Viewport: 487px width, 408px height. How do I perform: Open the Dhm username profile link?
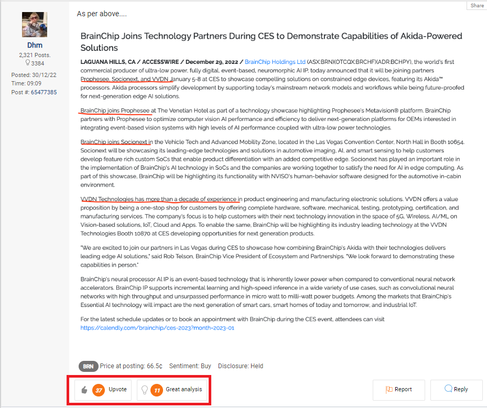(x=35, y=46)
